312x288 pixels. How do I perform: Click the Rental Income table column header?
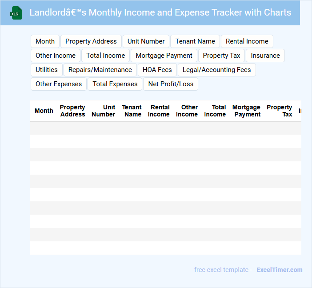[159, 111]
